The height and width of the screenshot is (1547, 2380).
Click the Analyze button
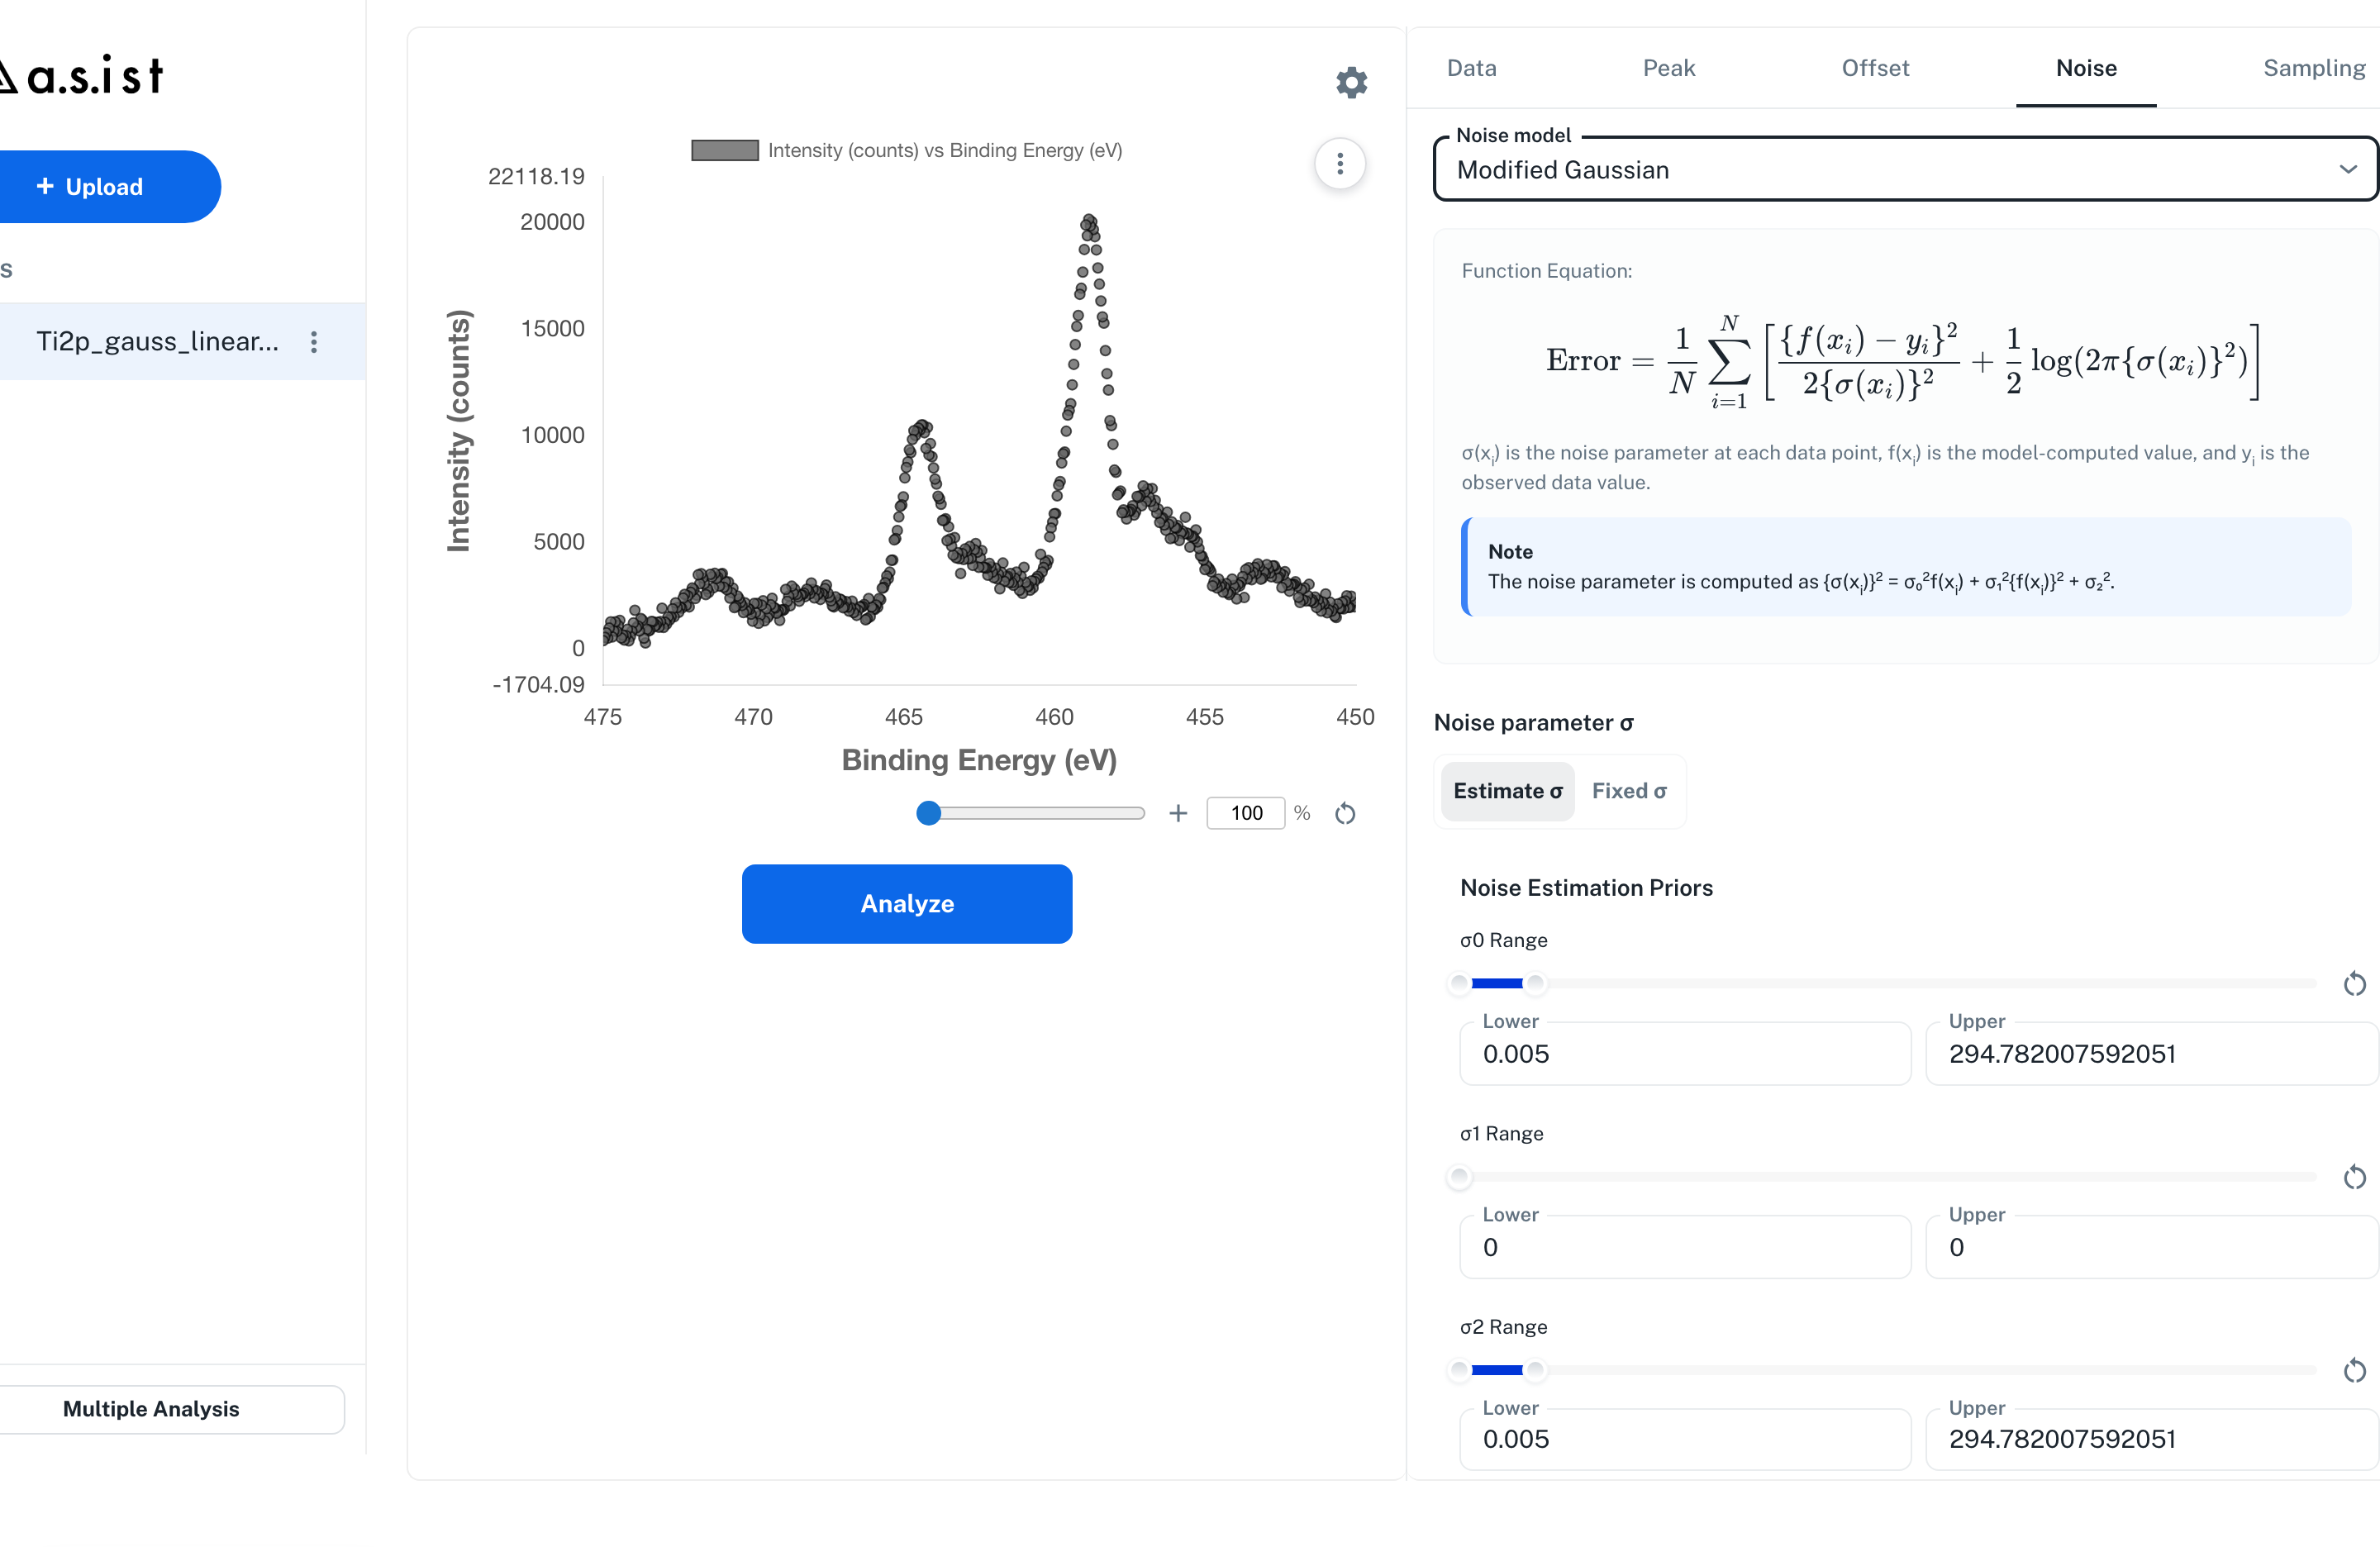tap(907, 904)
